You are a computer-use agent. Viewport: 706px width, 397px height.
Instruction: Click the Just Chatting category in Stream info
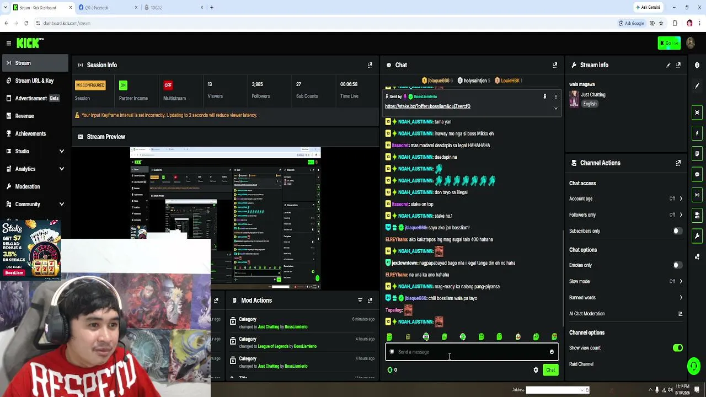point(593,95)
